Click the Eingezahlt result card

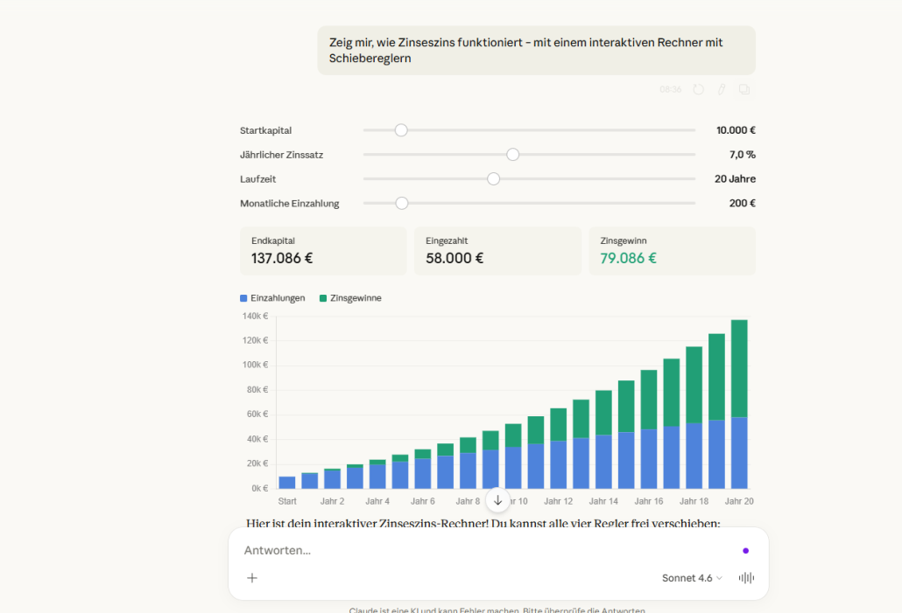pyautogui.click(x=497, y=251)
